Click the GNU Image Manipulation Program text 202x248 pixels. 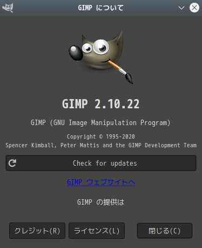click(100, 123)
